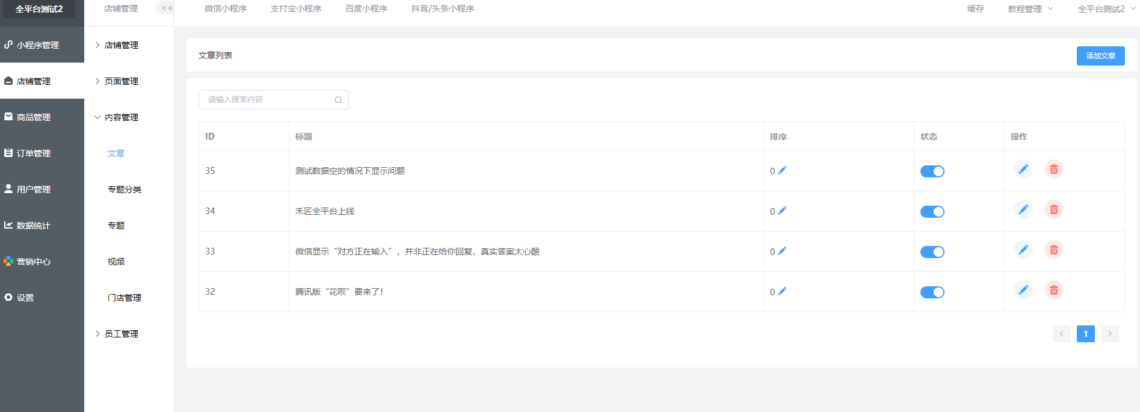Edit sort order for article 33

782,251
